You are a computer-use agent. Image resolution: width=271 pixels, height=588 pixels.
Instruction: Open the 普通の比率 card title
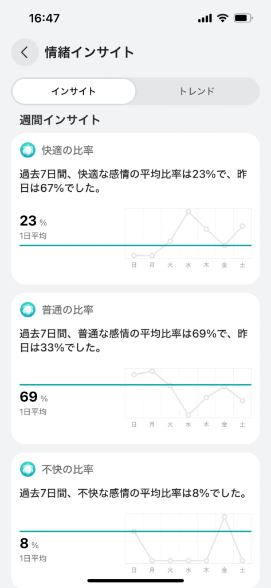coord(68,310)
